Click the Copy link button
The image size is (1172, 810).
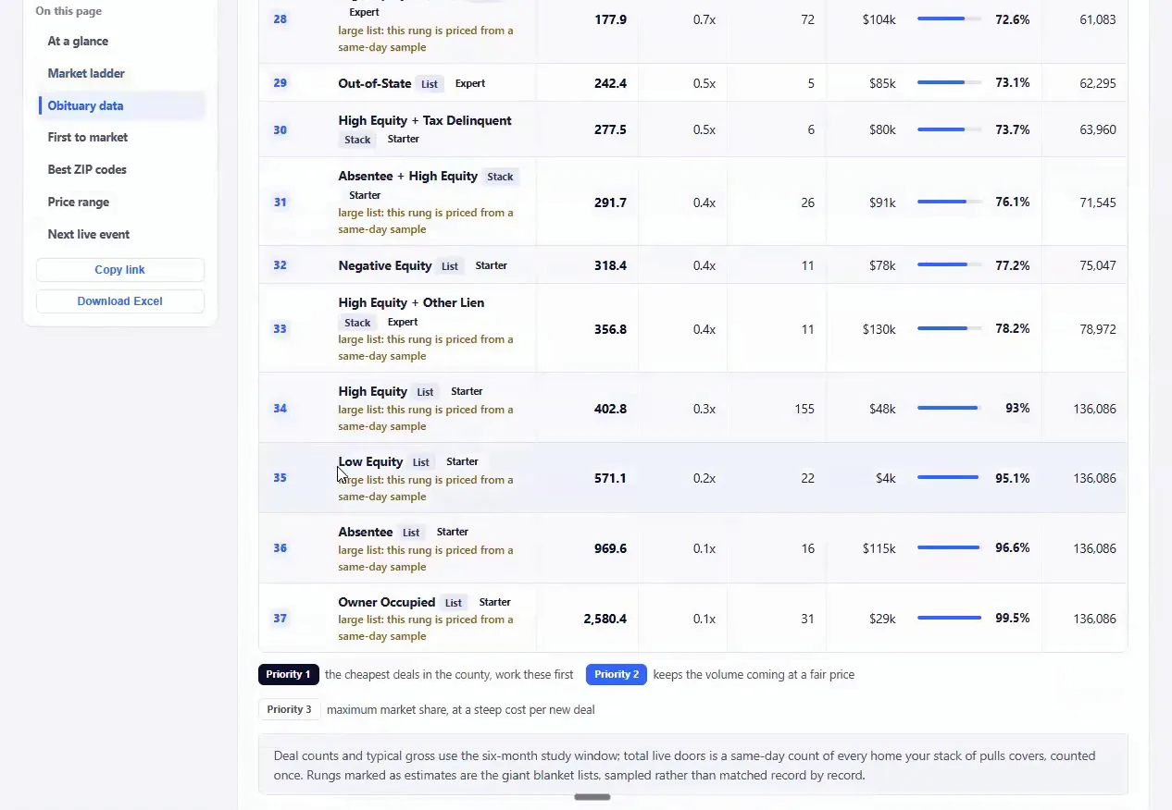120,270
